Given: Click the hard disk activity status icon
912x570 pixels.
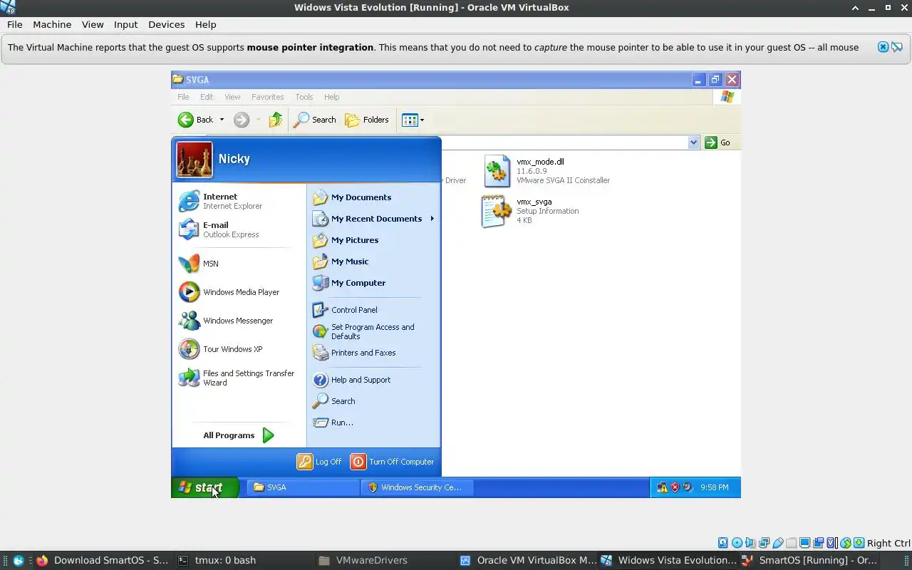Looking at the screenshot, I should point(723,543).
